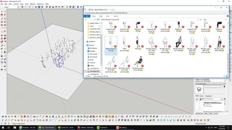Open SketchUp File menu
Screen dimensions: 232x130
tap(2, 4)
